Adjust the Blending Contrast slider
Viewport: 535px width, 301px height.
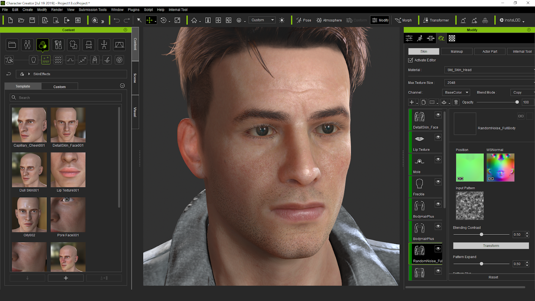tap(481, 234)
